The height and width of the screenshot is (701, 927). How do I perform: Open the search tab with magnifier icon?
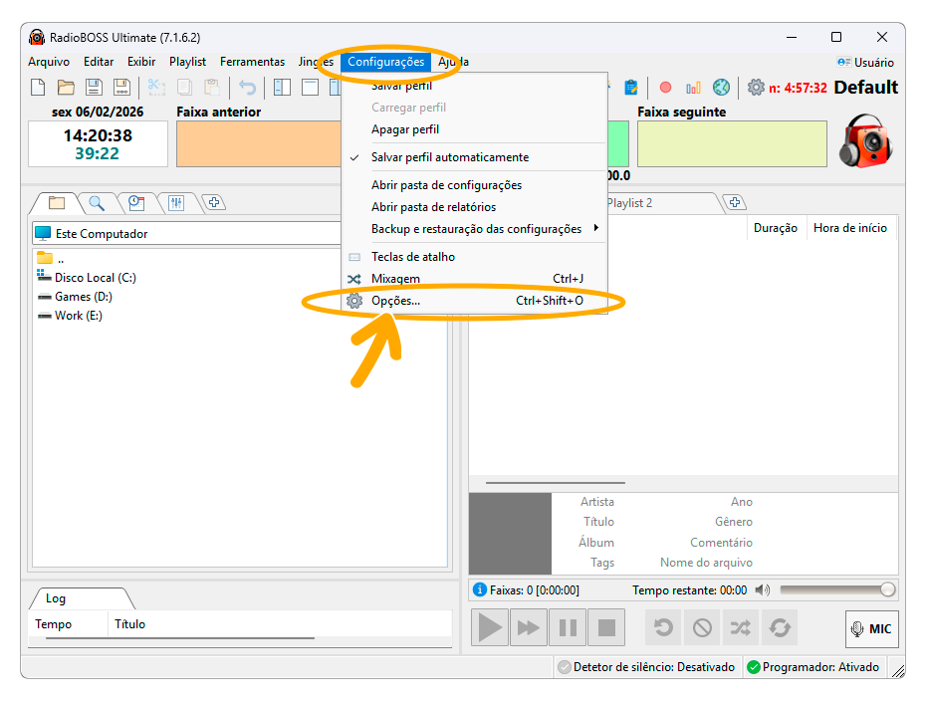pos(97,203)
